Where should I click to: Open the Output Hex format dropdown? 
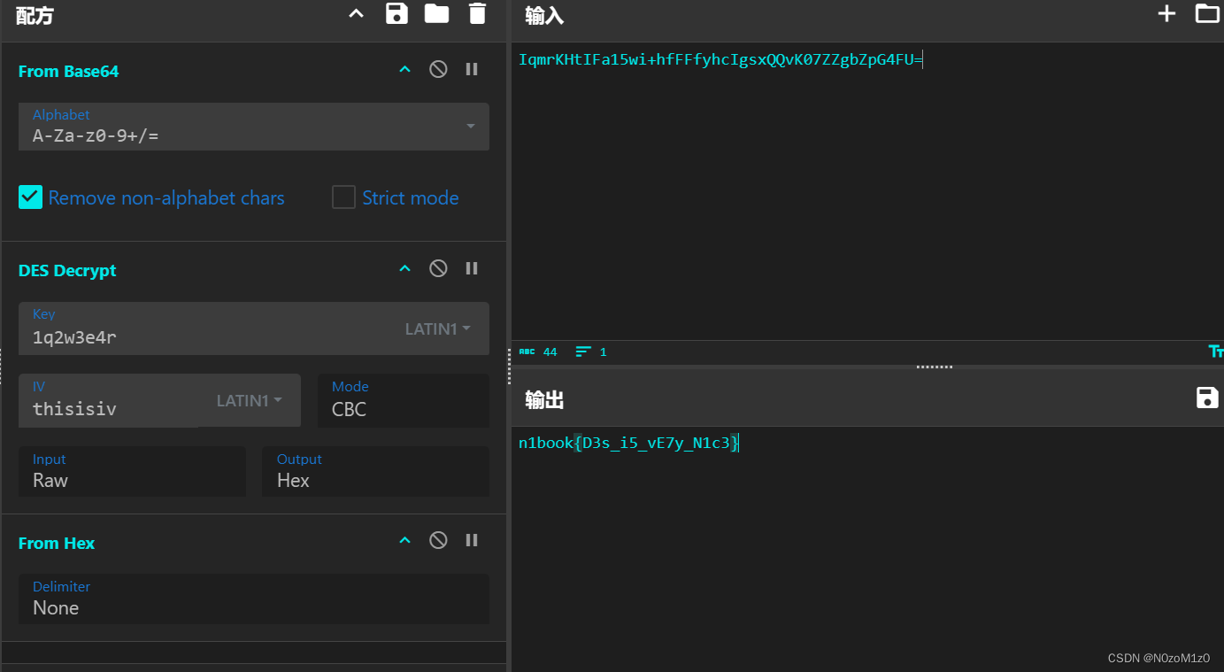tap(375, 472)
